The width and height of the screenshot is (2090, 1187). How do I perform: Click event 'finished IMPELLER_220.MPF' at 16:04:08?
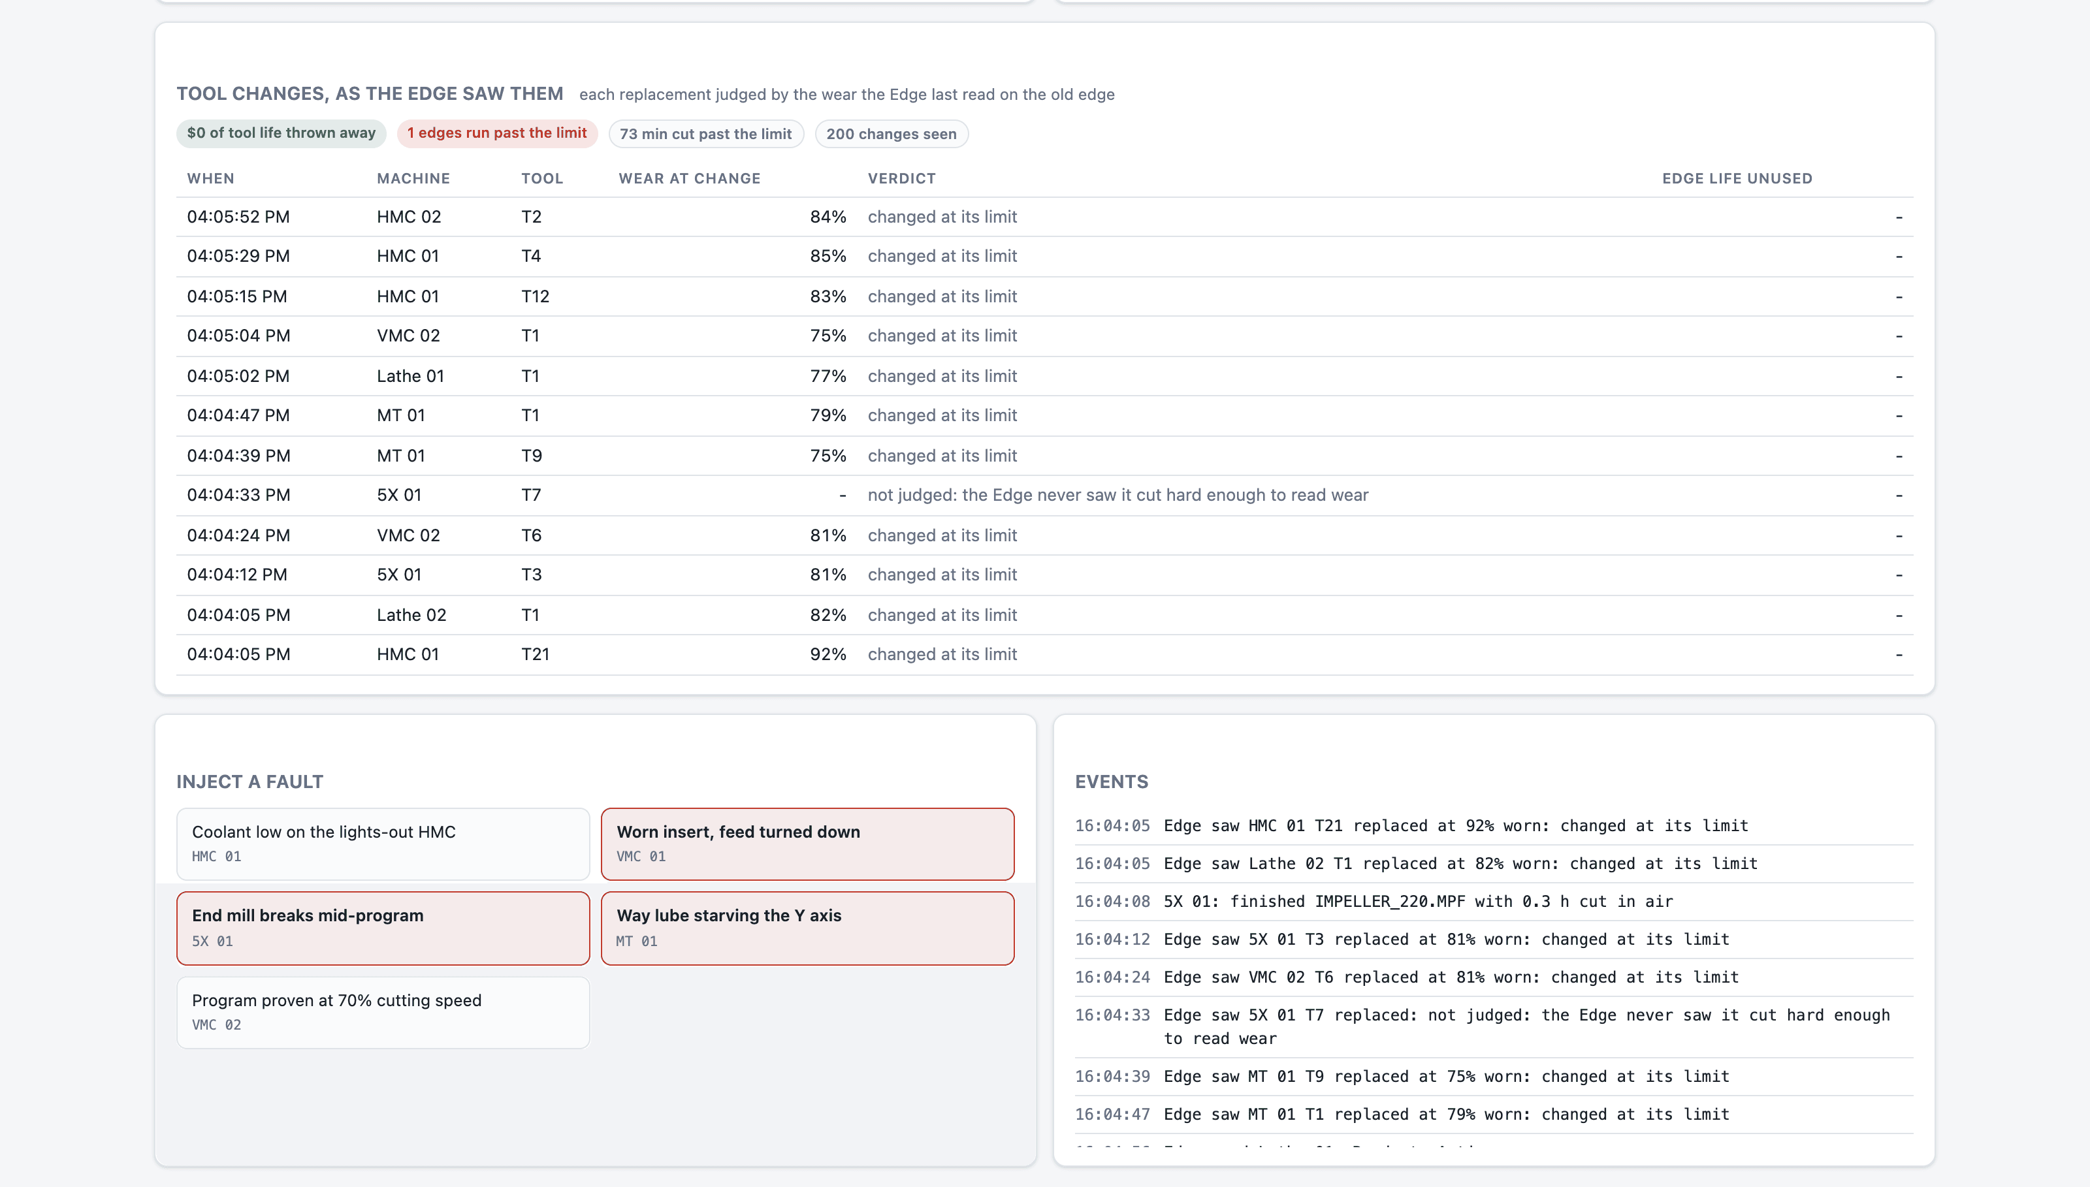pos(1493,902)
